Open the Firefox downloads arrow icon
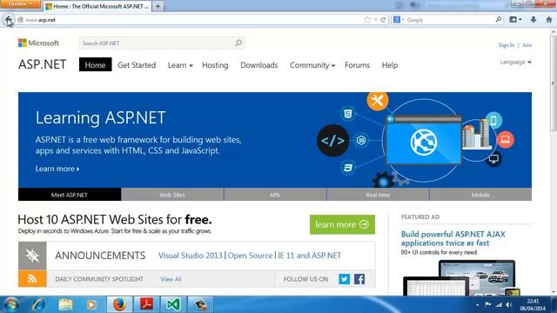Screen dimensions: 557x313 [534, 20]
